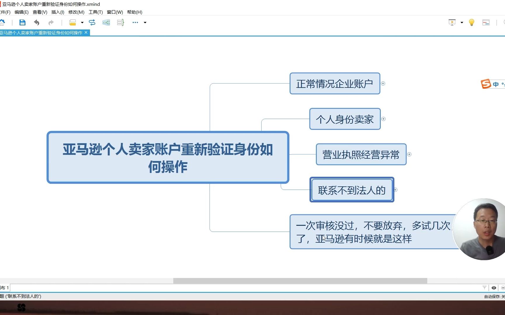Screen dimensions: 505x315
Task: Open the filter funnel icon at bottom
Action: [x=484, y=288]
